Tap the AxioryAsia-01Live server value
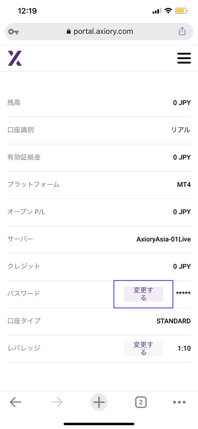Viewport: 198px width, 429px height. (x=163, y=240)
